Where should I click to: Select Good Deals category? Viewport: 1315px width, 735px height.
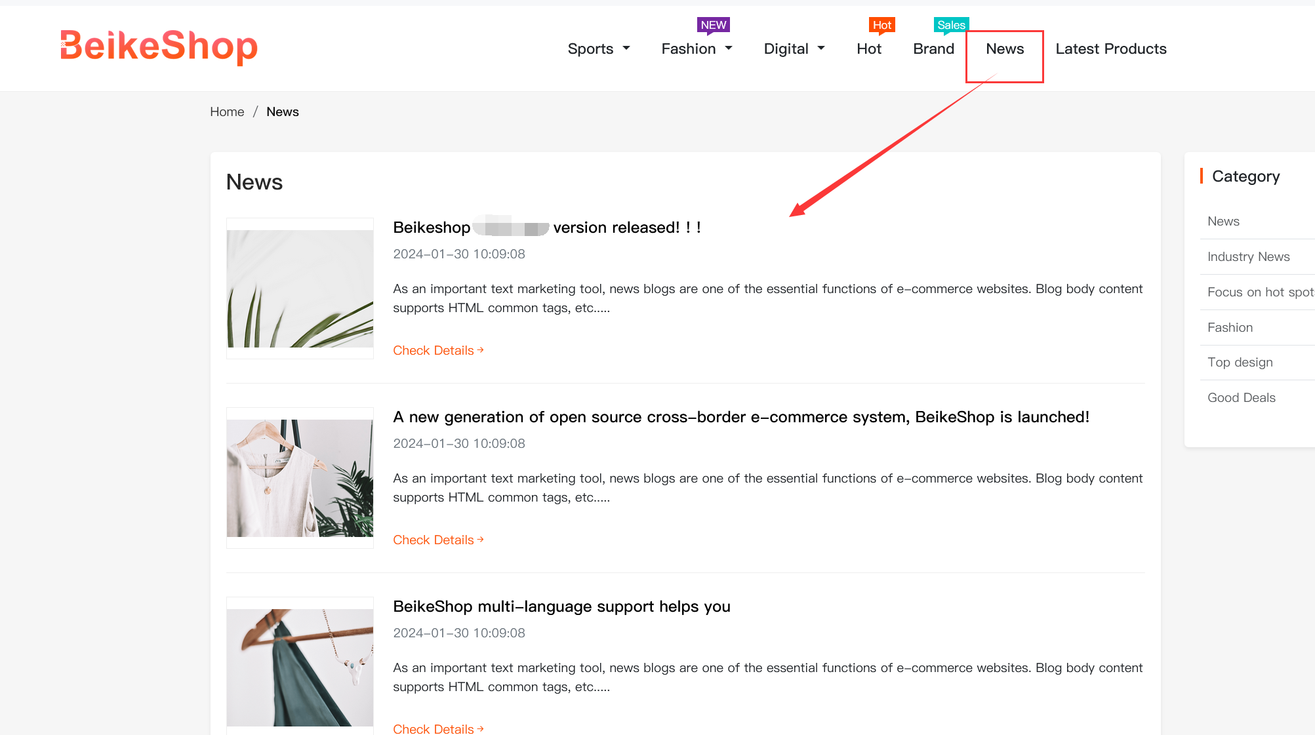1241,397
